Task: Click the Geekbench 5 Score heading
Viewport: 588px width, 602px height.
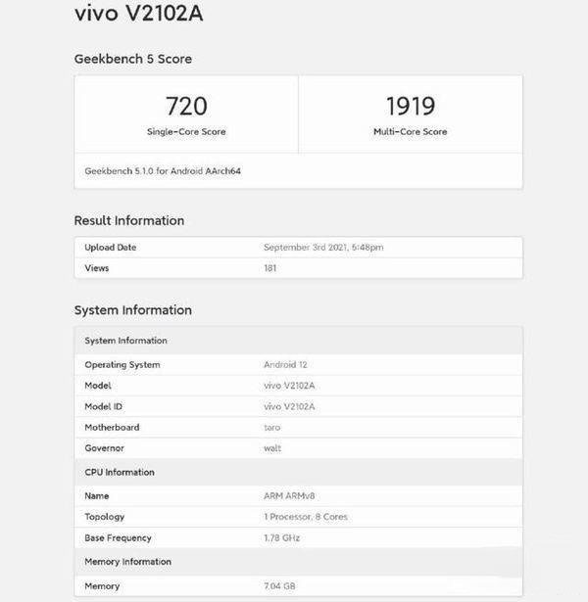Action: [133, 59]
